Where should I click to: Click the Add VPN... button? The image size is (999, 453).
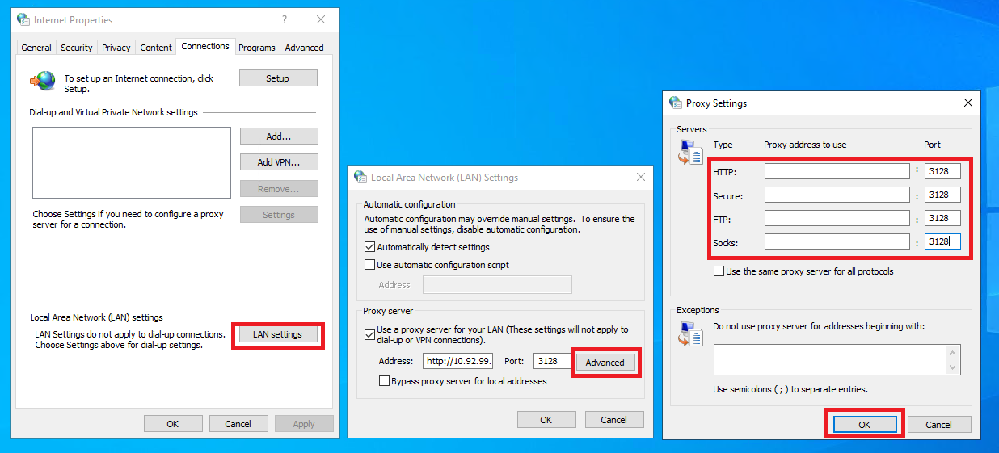tap(279, 162)
